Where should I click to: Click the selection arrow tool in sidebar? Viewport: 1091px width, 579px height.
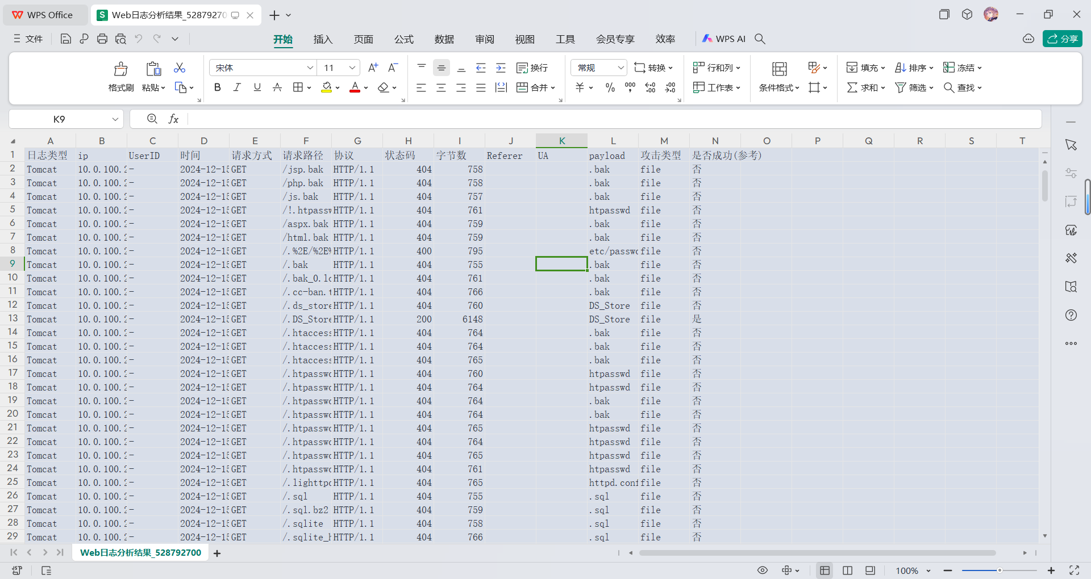(x=1071, y=145)
